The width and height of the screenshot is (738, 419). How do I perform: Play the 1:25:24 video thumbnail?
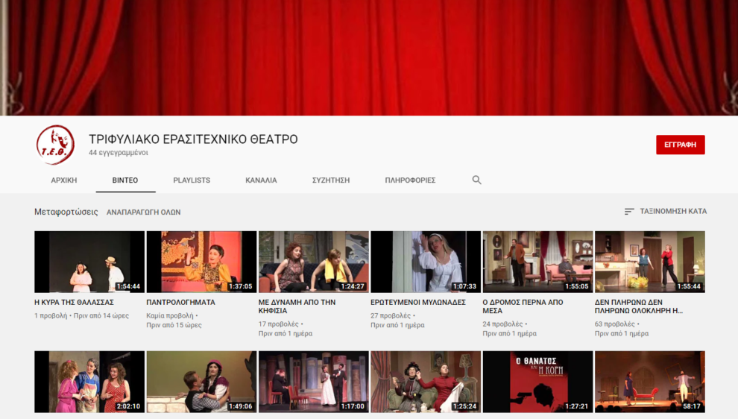[x=426, y=382]
